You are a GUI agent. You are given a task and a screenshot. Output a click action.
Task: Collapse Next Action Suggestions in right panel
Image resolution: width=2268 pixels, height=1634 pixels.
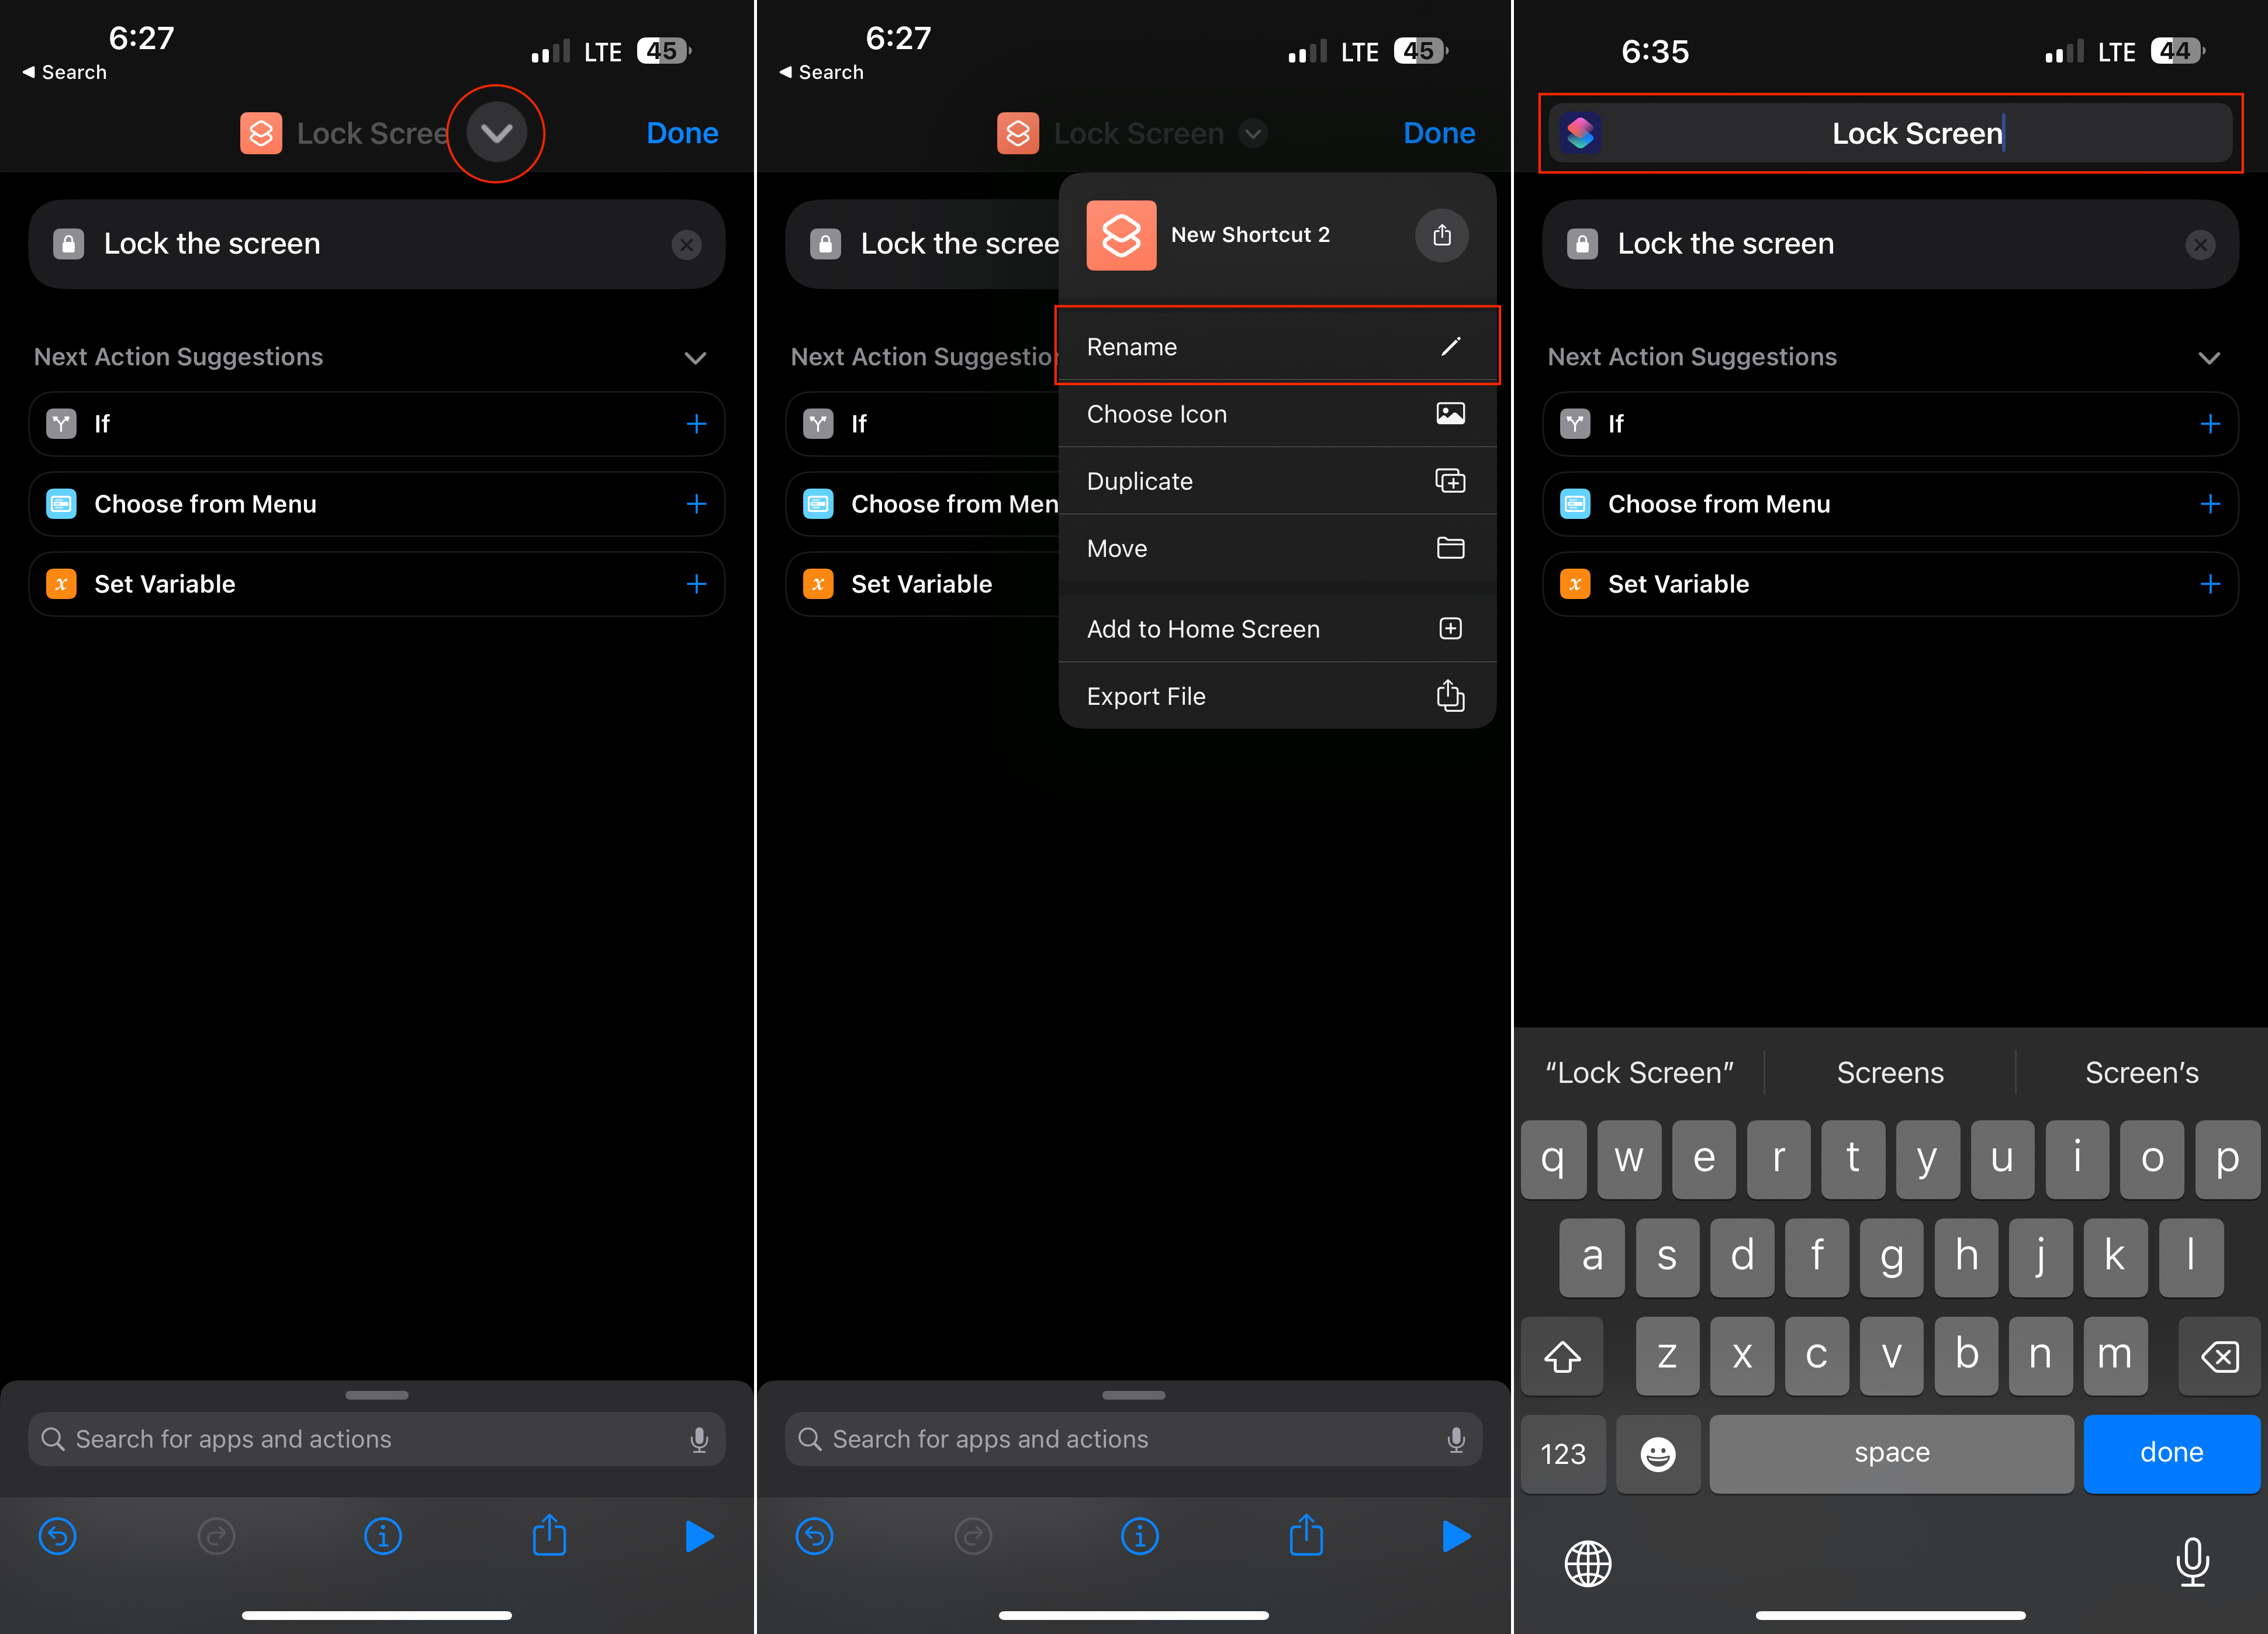2209,358
